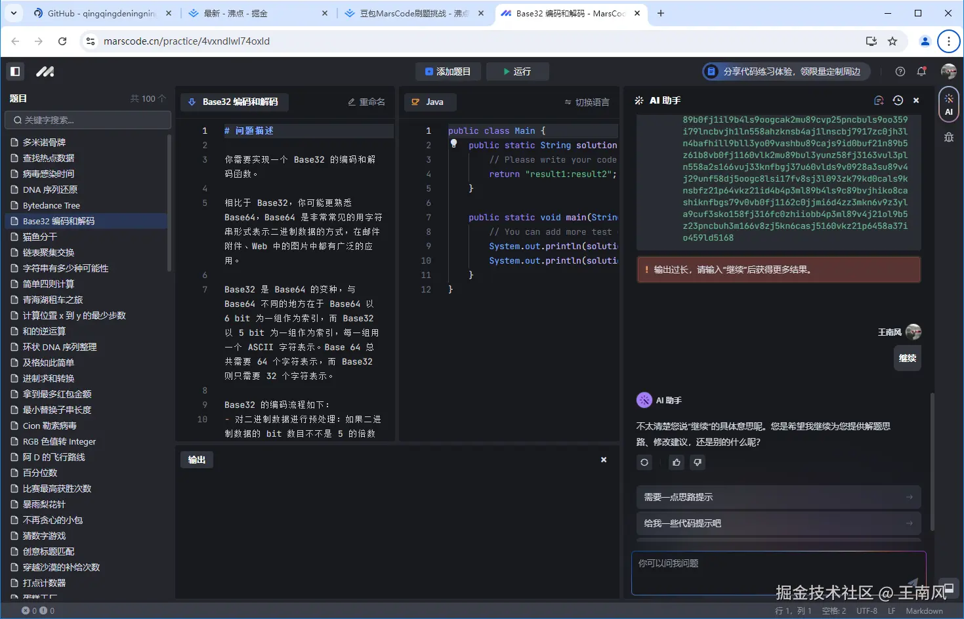
Task: Give a thumbs down to the AI answer
Action: 697,462
